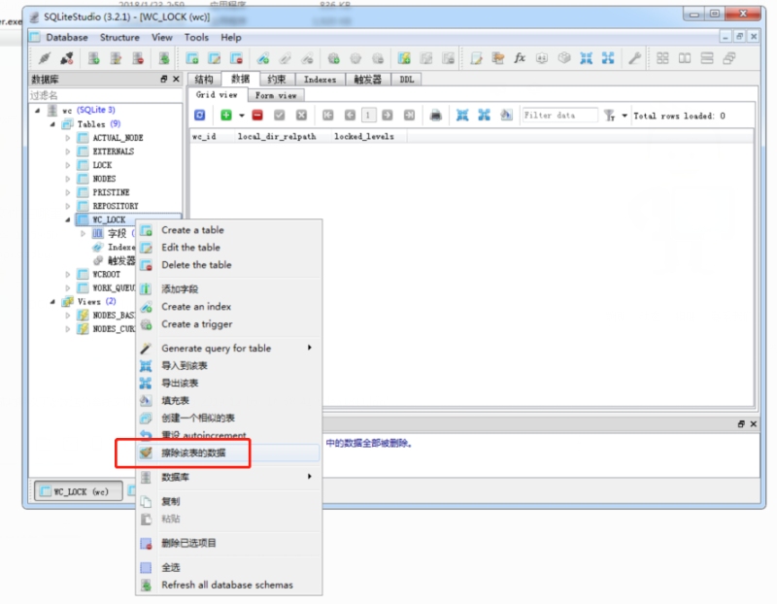The height and width of the screenshot is (604, 777).
Task: Open the Structure menu
Action: coord(119,37)
